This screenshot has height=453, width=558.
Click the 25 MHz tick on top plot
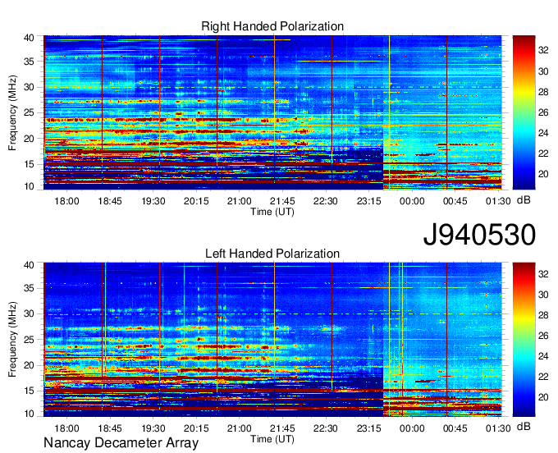[x=30, y=112]
